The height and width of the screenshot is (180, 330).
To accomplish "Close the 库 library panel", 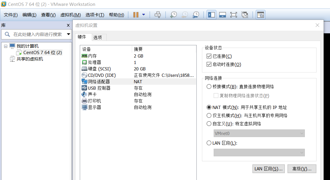I will click(x=68, y=25).
